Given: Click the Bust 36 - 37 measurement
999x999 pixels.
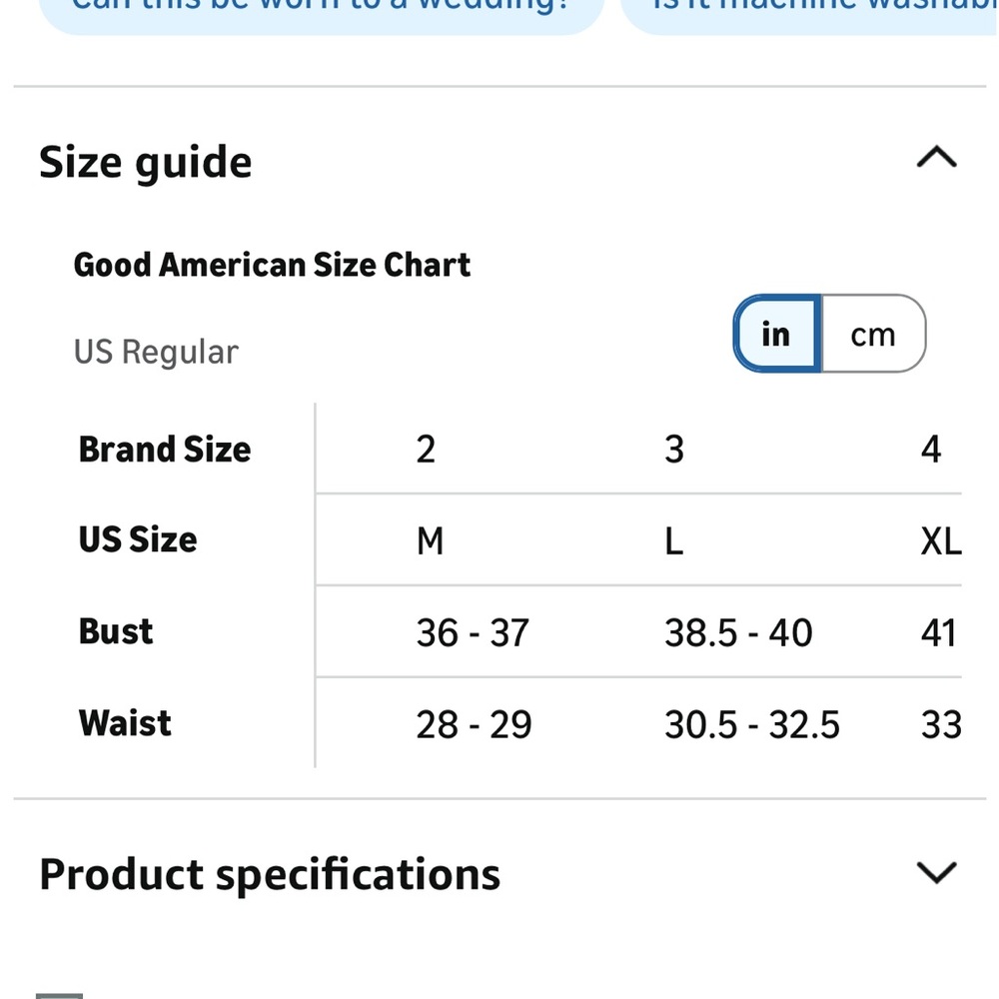Looking at the screenshot, I should coord(473,632).
